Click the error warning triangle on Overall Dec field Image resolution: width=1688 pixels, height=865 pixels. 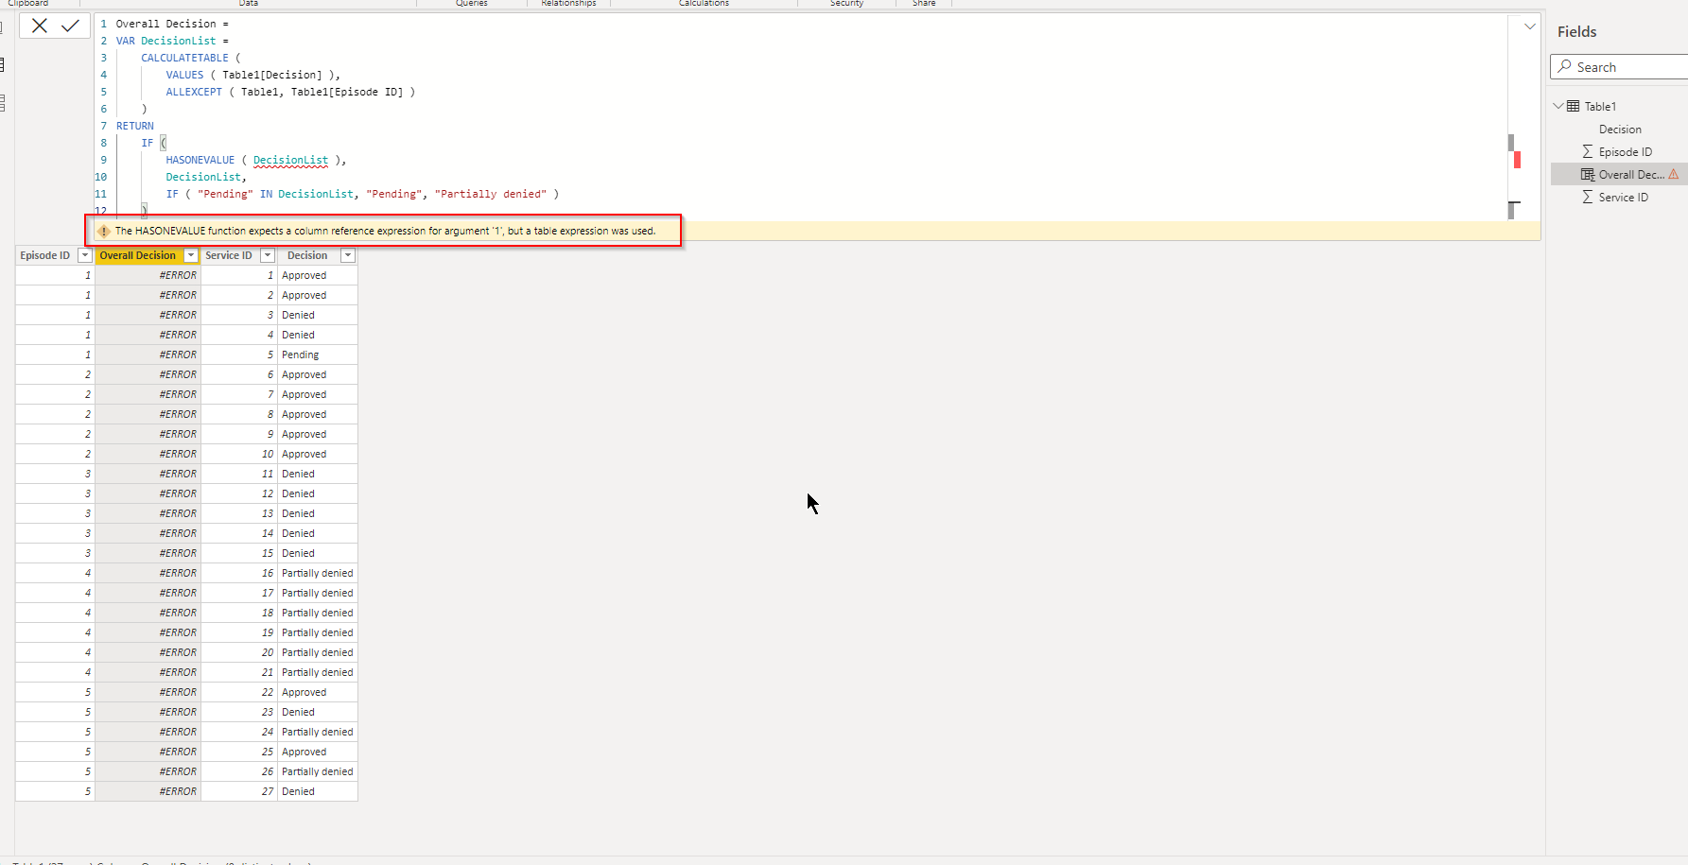[1674, 174]
